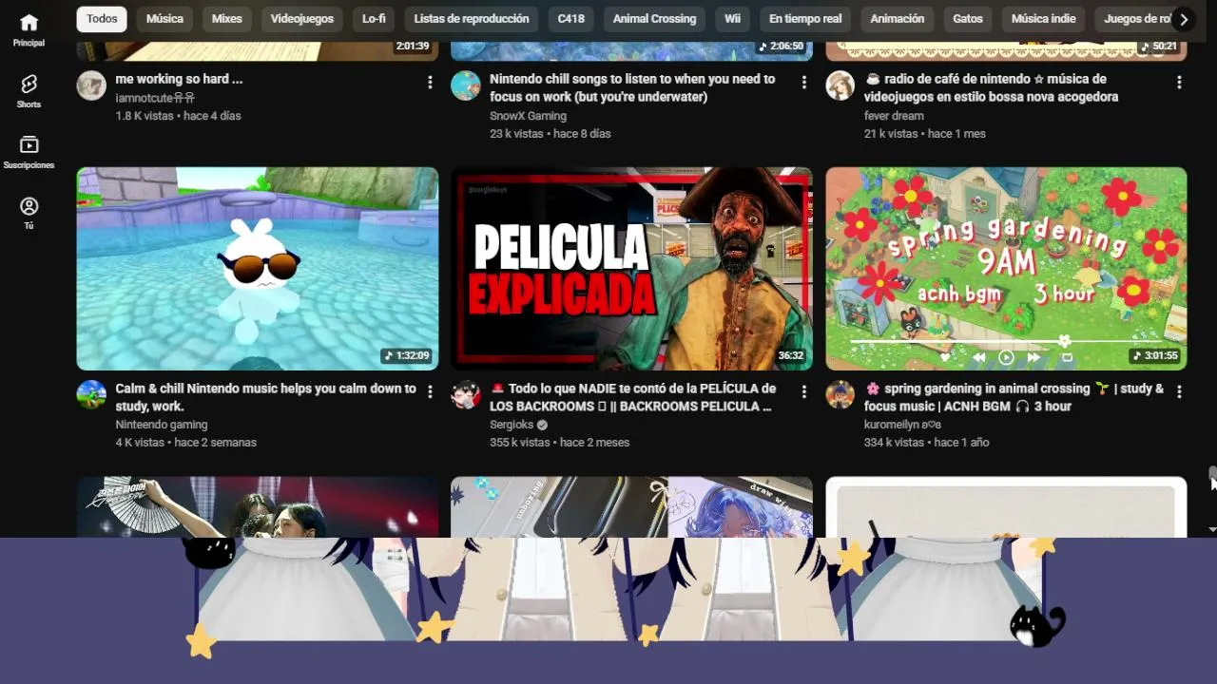1217x684 pixels.
Task: Click "1.8 K vistas • hace 4 días" text
Action: (178, 116)
